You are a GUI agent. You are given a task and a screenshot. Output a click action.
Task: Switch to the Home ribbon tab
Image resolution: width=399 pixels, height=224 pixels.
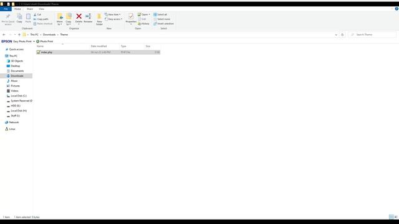pyautogui.click(x=17, y=9)
